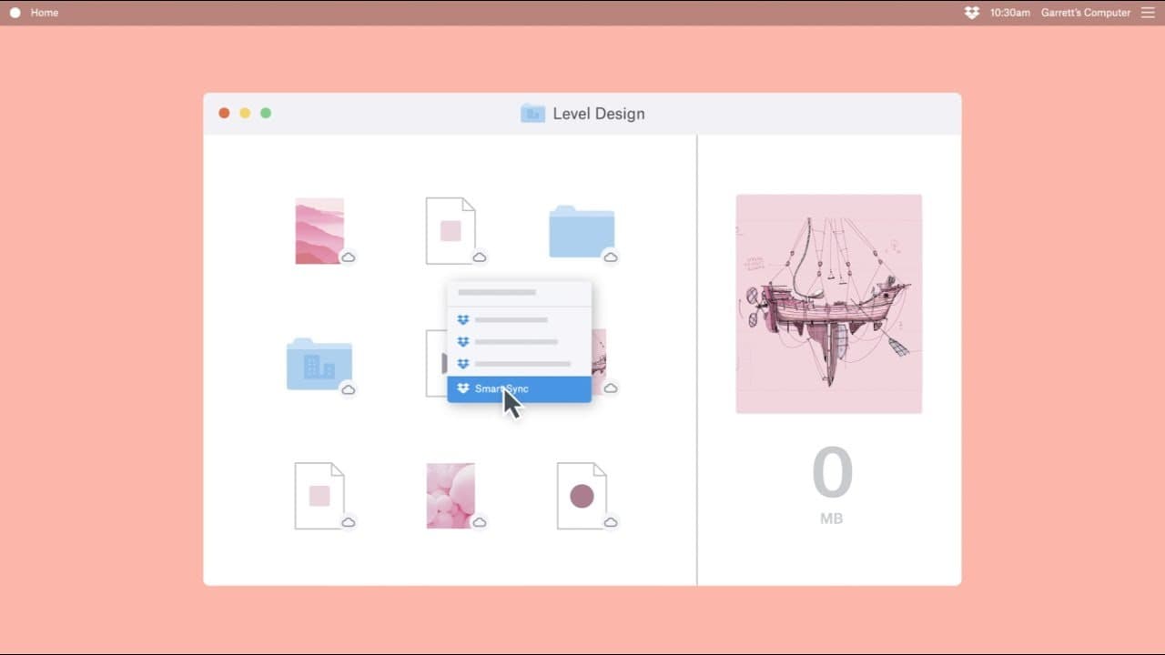Click the round icon beside Home
This screenshot has height=655, width=1165.
(15, 13)
